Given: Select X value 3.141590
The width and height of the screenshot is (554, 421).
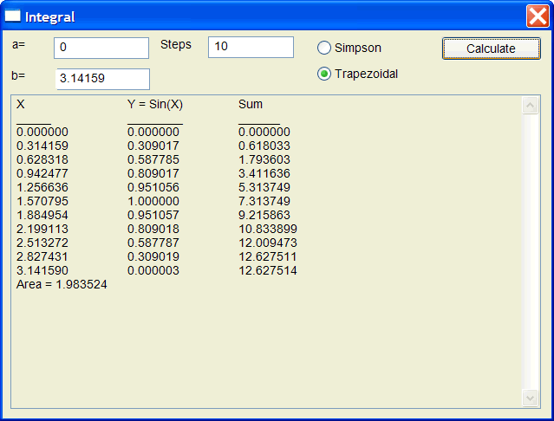Looking at the screenshot, I should click(x=42, y=270).
